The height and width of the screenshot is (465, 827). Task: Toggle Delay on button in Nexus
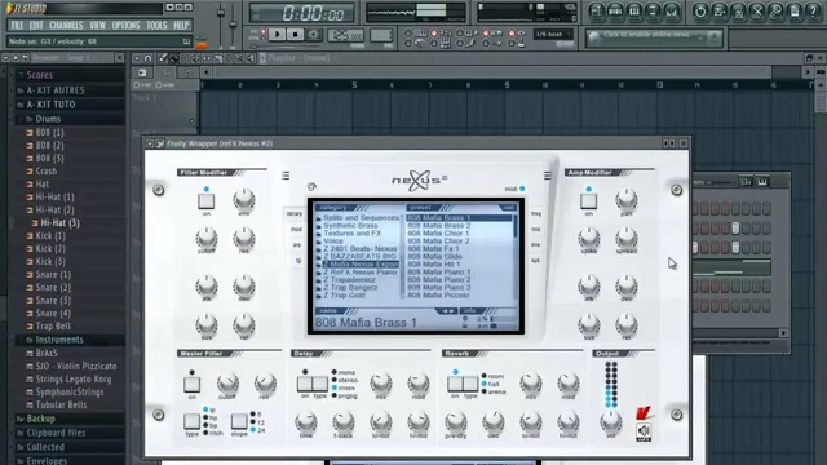[305, 384]
